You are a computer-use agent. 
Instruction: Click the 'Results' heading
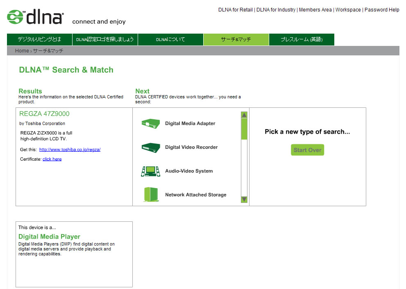(30, 91)
